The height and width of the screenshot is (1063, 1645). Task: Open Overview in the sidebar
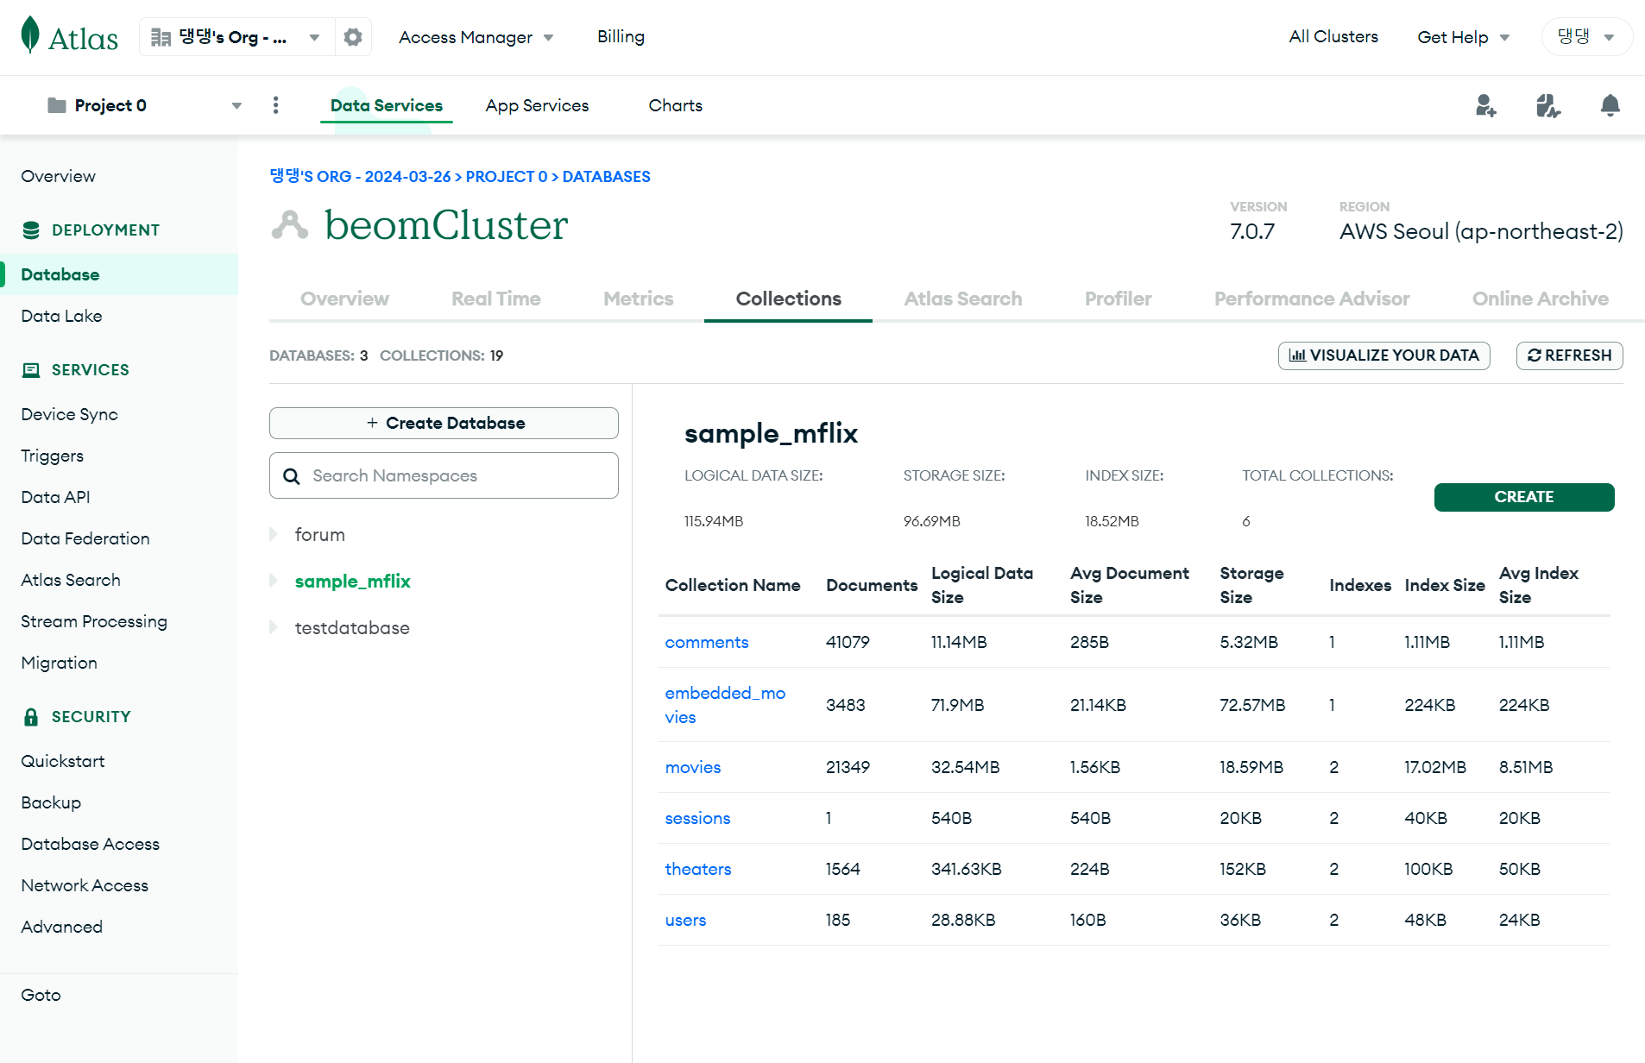59,176
